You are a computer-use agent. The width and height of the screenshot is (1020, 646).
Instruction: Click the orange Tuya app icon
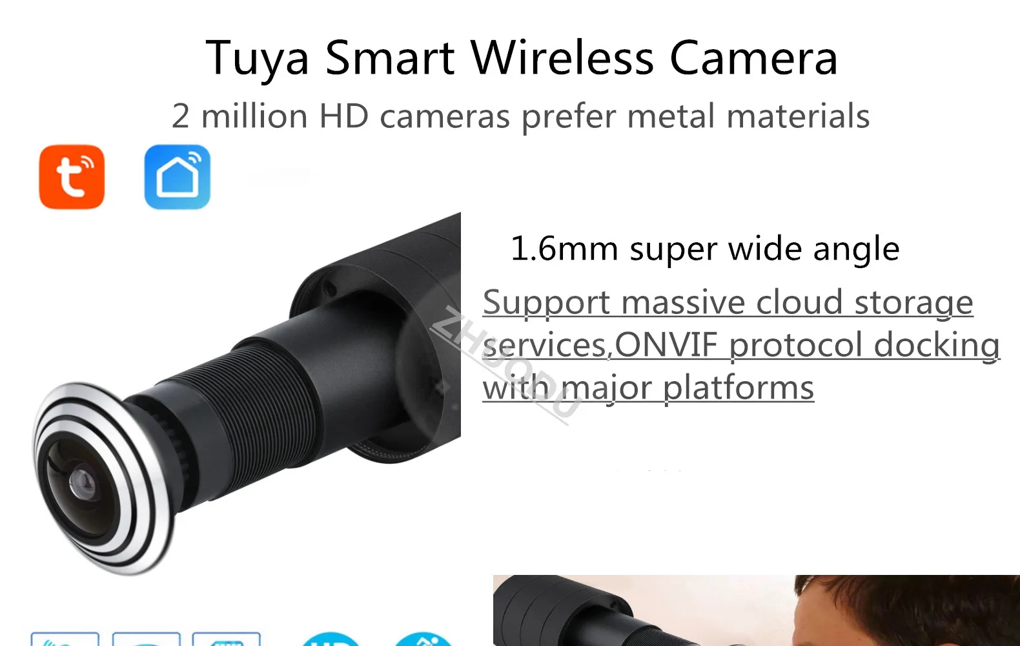(x=72, y=177)
